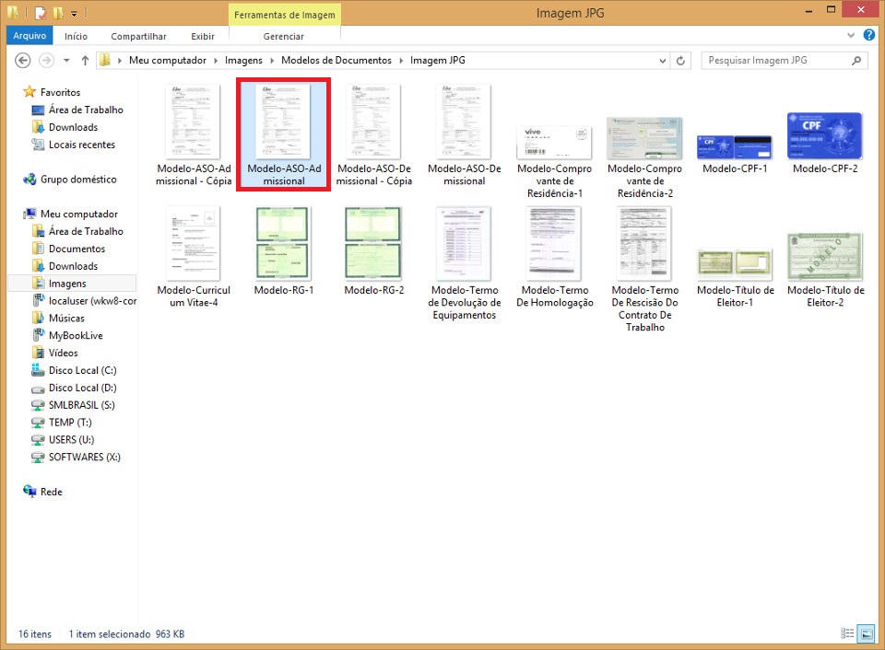This screenshot has height=650, width=885.
Task: Click the back navigation arrow
Action: pos(23,60)
